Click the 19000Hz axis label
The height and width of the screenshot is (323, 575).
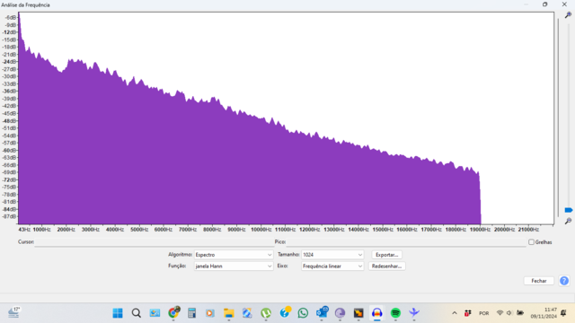[x=480, y=230]
